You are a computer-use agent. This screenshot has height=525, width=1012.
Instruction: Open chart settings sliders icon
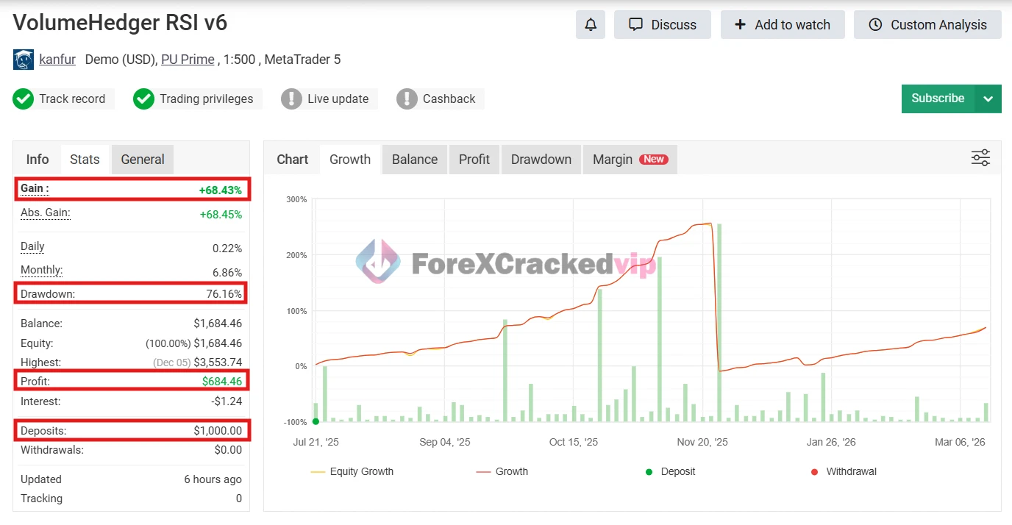pos(980,158)
